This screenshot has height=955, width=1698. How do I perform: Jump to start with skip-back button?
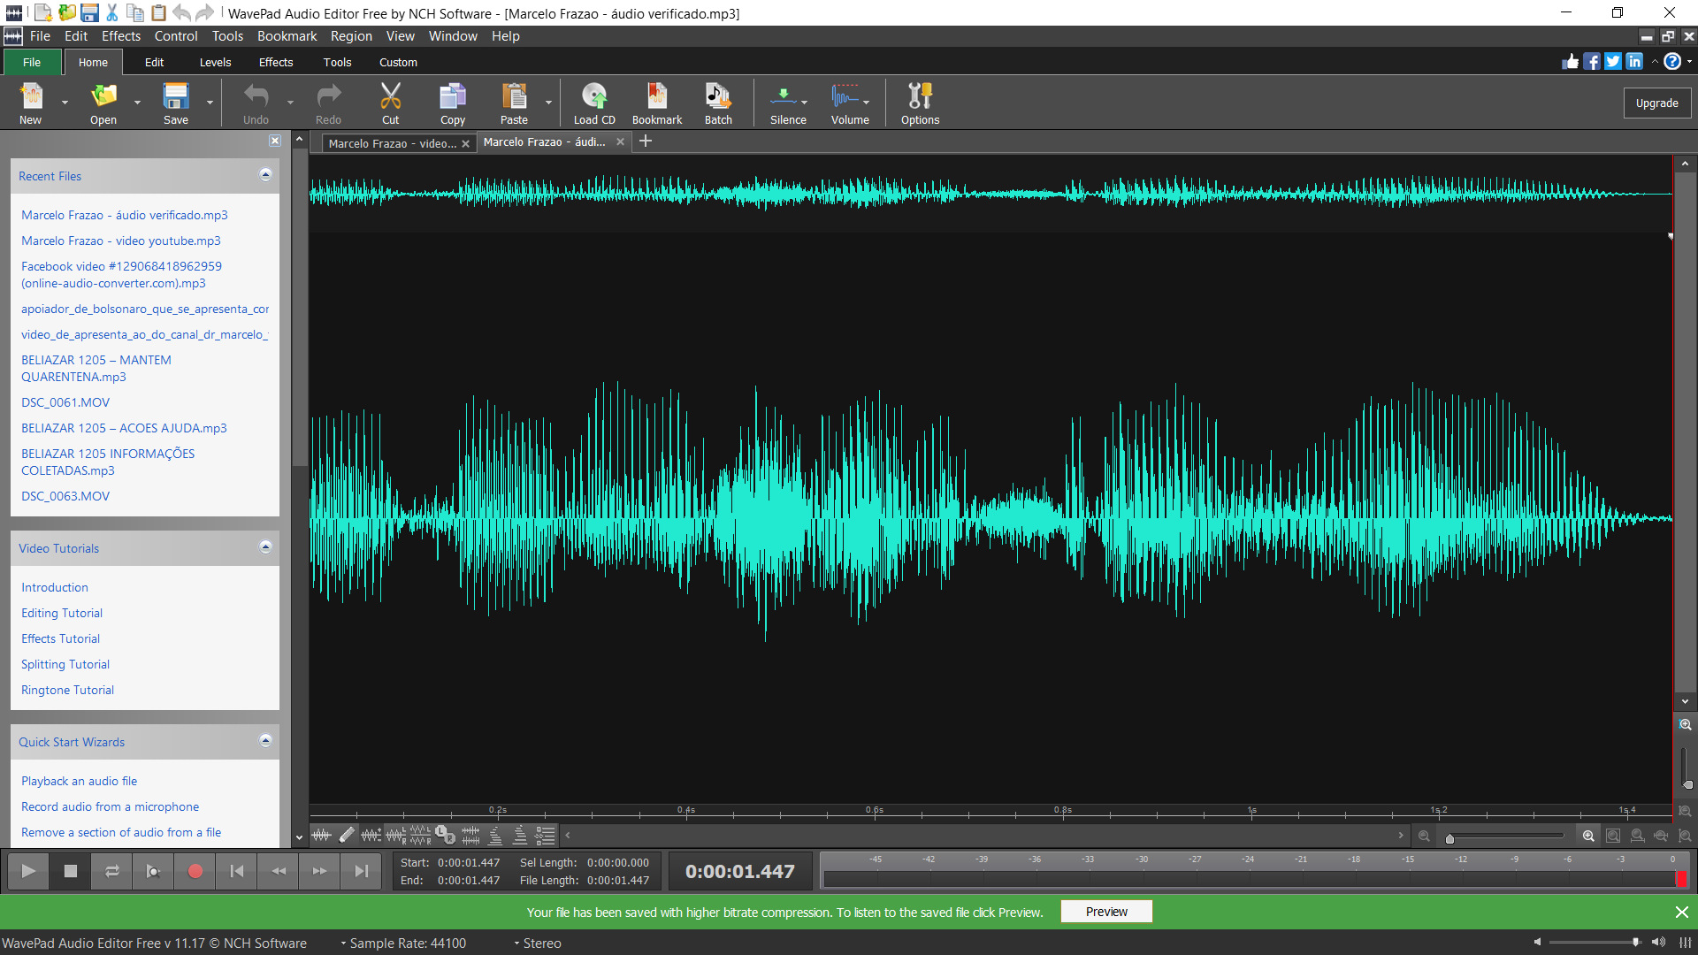click(237, 871)
